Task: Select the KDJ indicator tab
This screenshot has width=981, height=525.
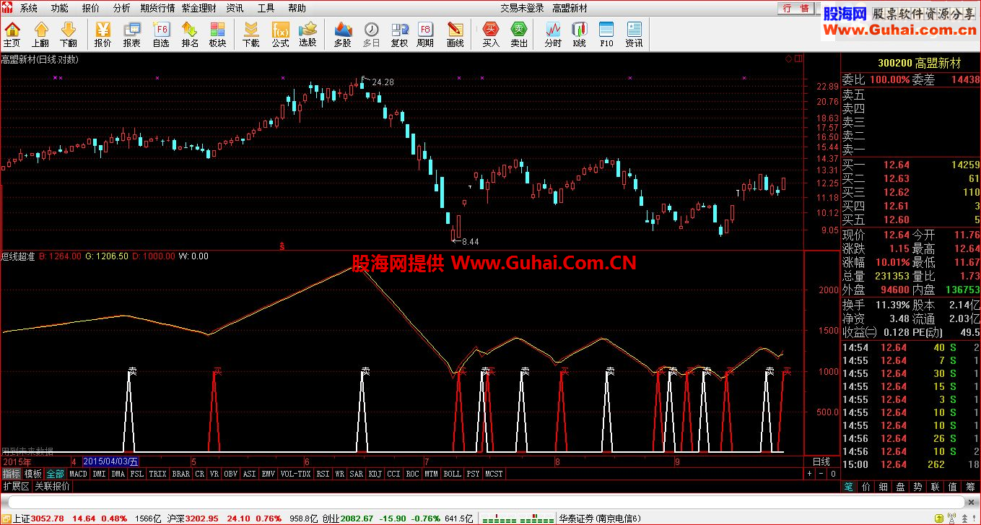Action: (375, 474)
